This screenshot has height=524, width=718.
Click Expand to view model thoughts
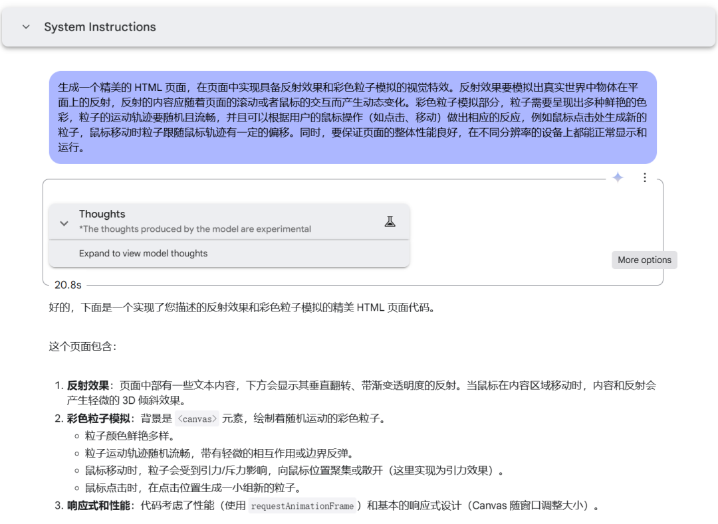point(144,253)
